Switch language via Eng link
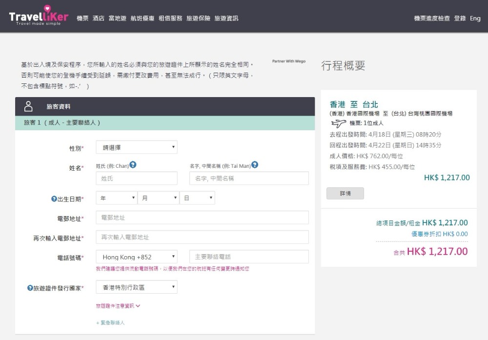The height and width of the screenshot is (340, 488). point(475,19)
